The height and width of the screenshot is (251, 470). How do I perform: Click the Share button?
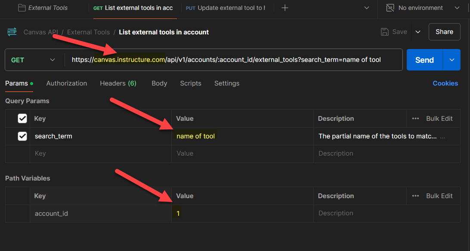444,31
